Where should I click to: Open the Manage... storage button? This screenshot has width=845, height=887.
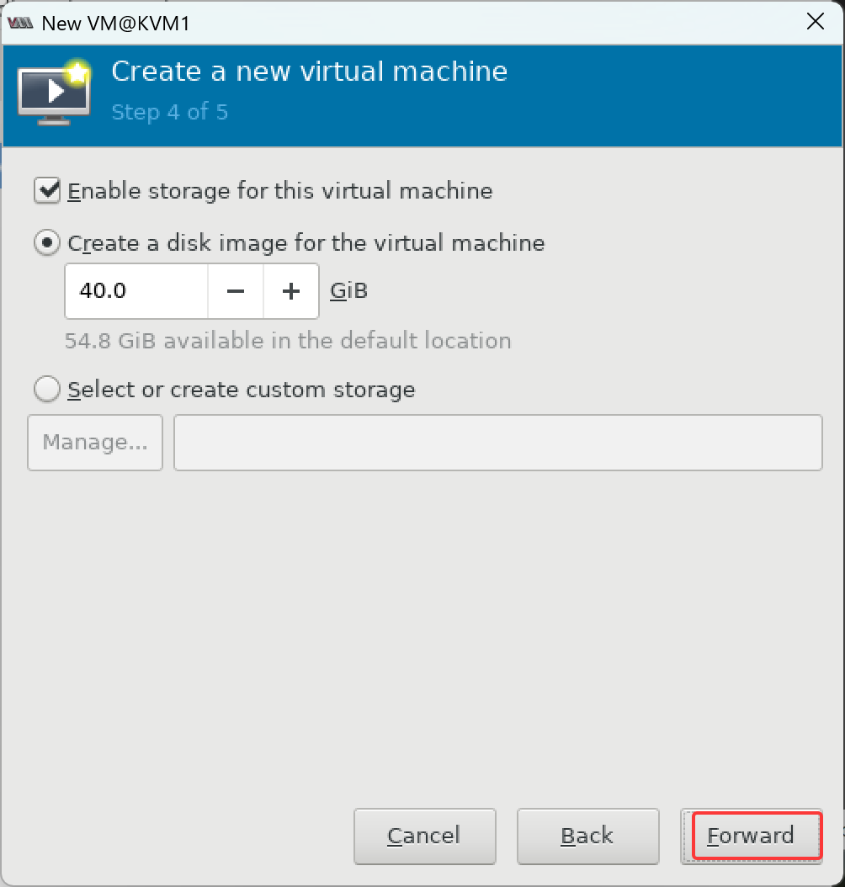point(95,443)
